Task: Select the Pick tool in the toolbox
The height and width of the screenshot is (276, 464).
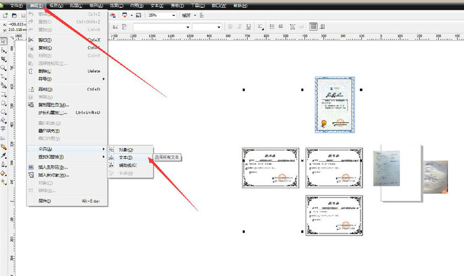Action: 4,41
